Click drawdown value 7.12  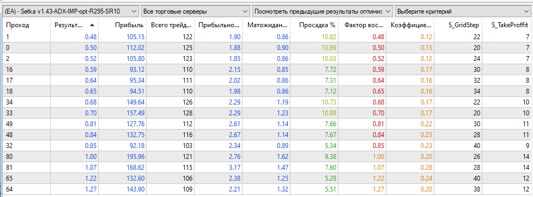click(x=330, y=91)
